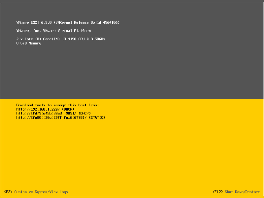Click the (DHCP) label beside 192.168.1.220
The width and height of the screenshot is (264, 198).
tap(68, 109)
